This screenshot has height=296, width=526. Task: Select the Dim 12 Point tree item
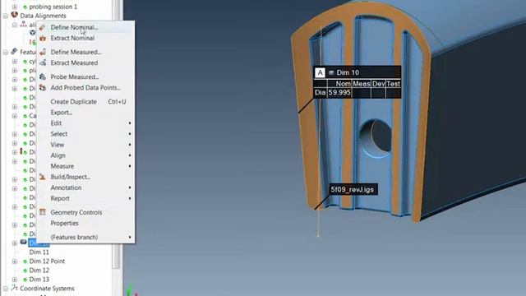[x=47, y=261]
